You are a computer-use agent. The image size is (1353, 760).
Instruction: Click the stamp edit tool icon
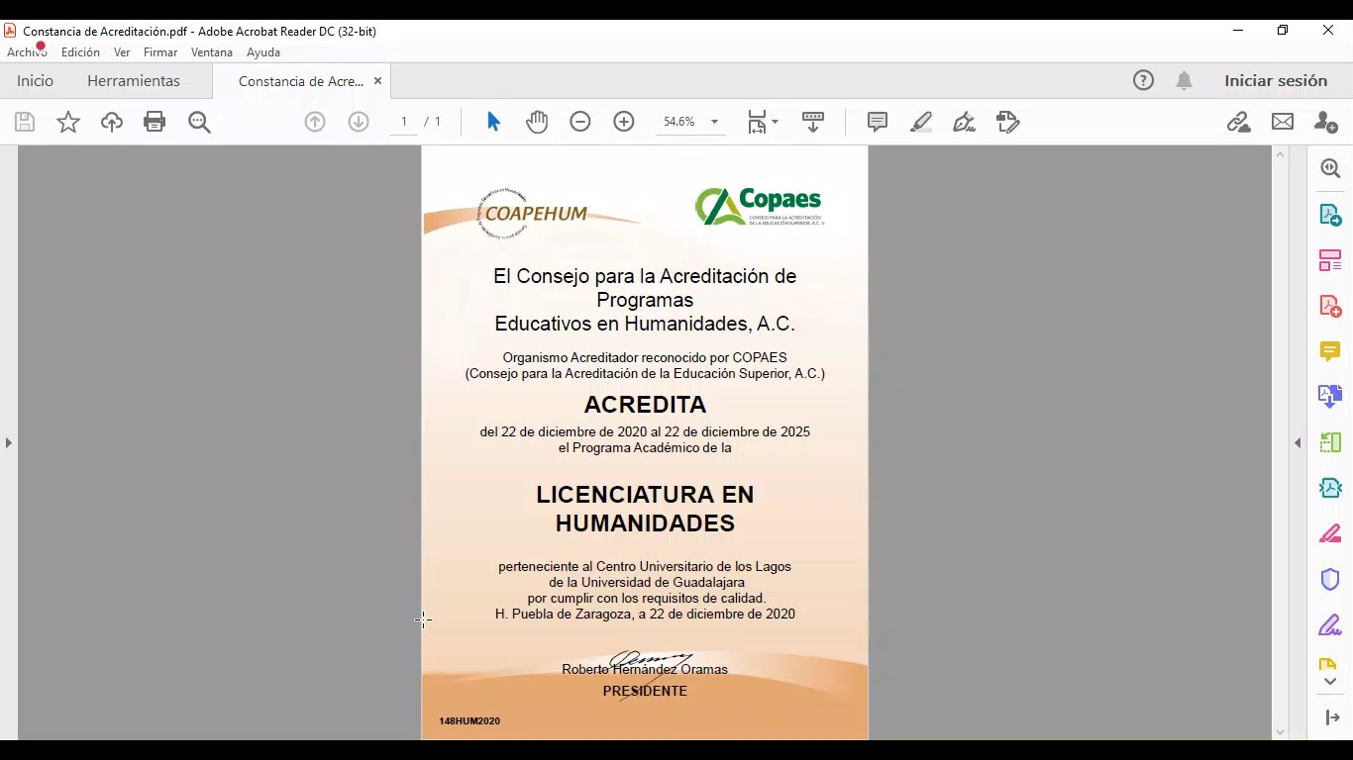coord(1008,122)
